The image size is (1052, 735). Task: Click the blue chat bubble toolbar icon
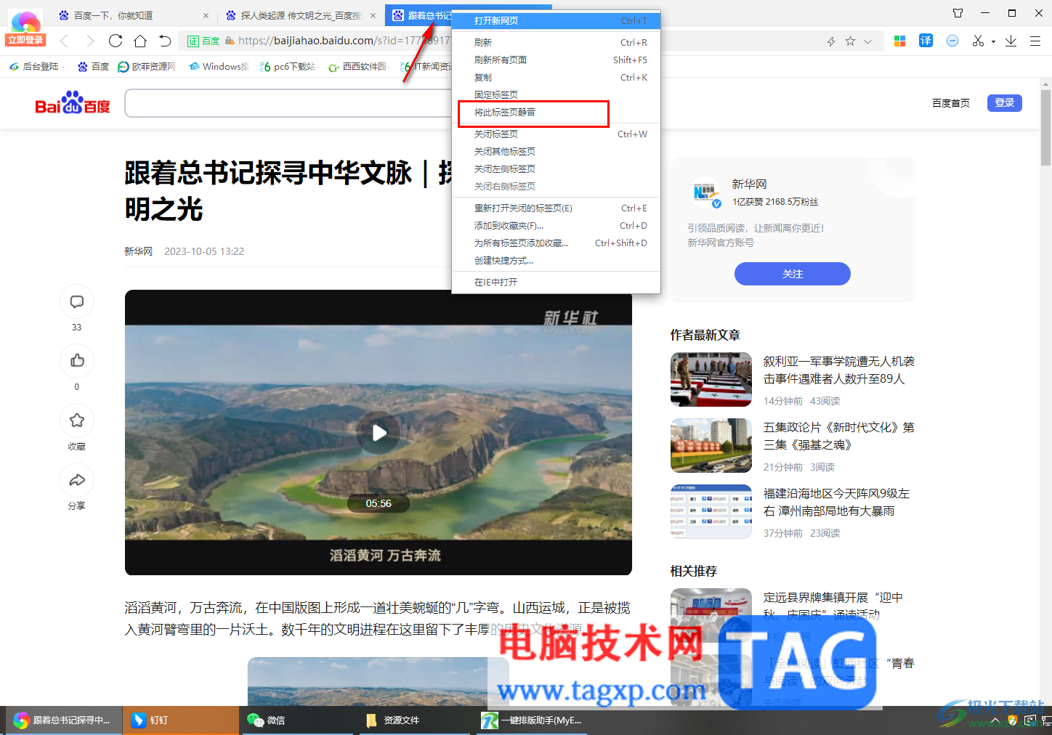point(952,41)
